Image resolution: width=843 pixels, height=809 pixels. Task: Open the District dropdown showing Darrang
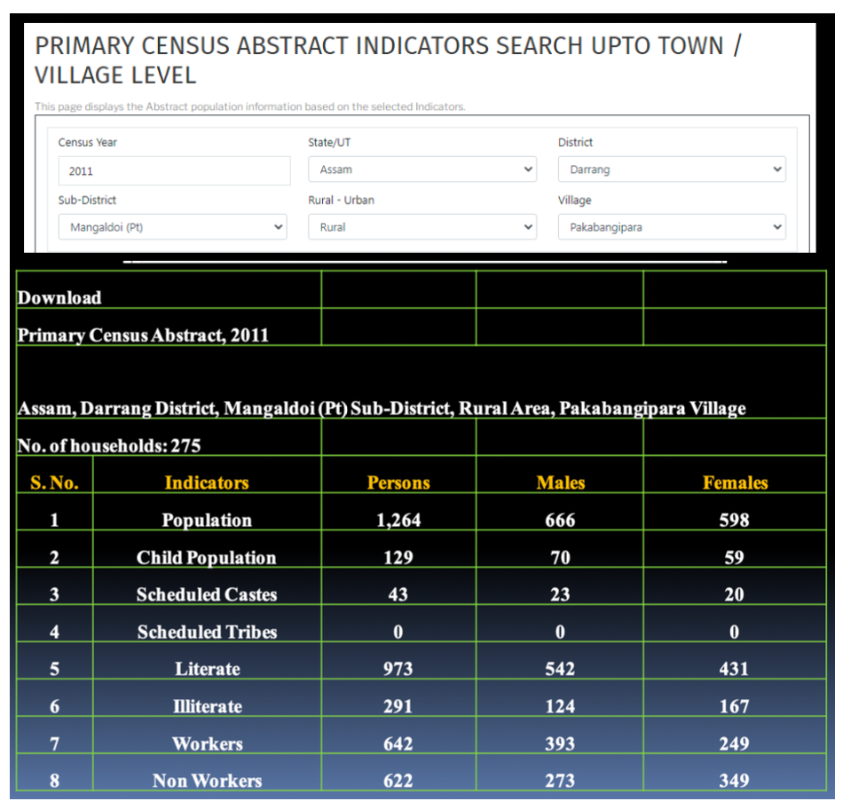672,169
